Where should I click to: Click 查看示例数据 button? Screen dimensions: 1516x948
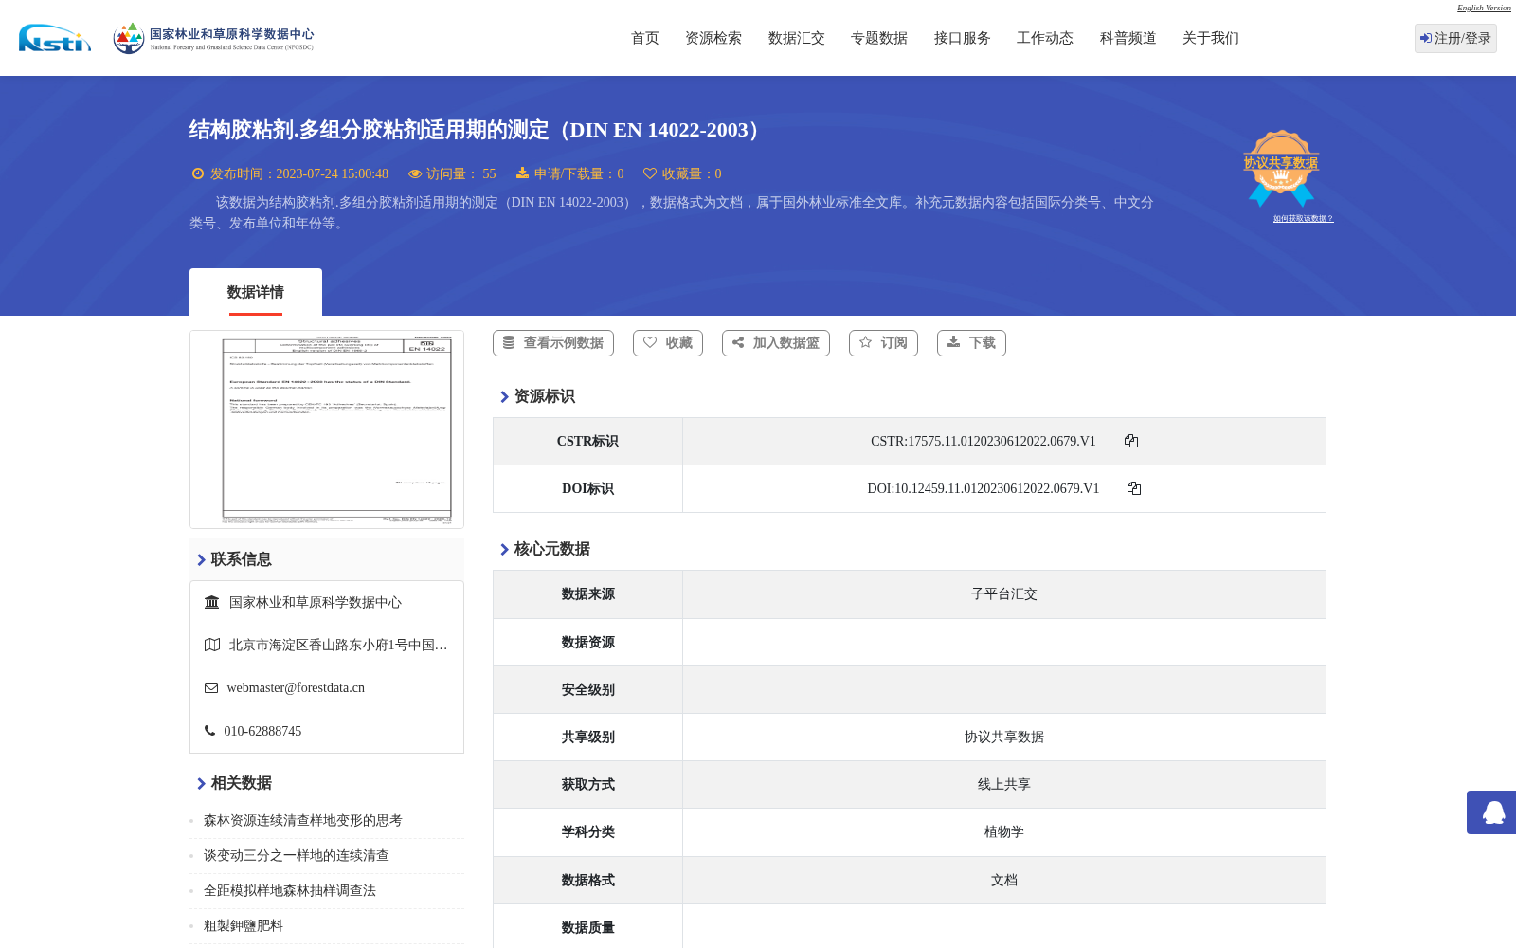553,343
